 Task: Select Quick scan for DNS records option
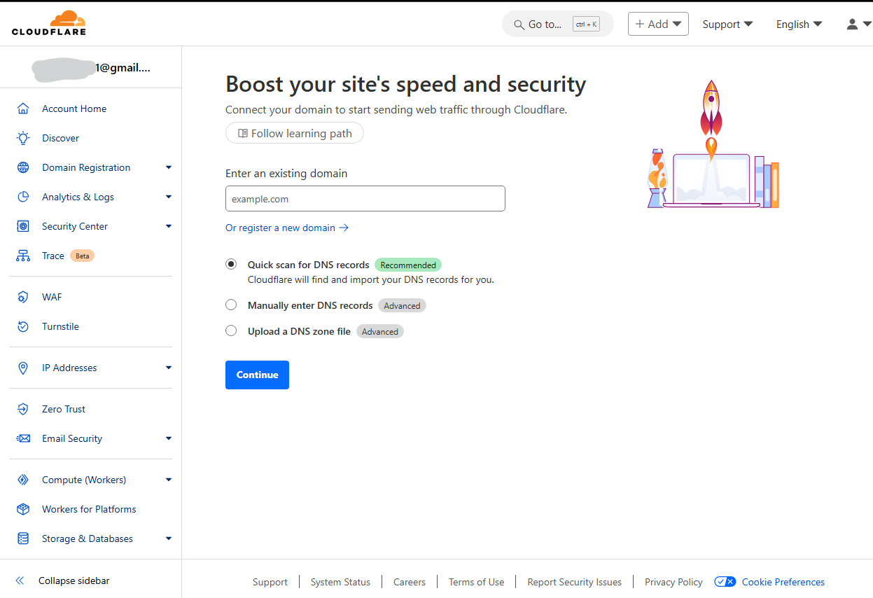click(231, 265)
